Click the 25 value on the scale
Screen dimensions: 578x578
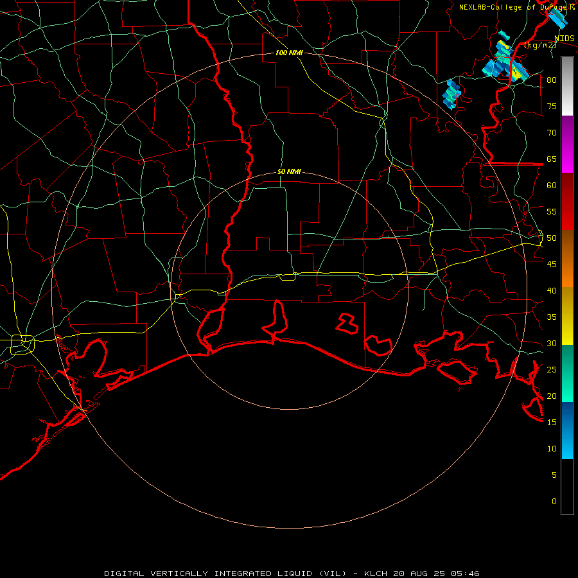[552, 369]
